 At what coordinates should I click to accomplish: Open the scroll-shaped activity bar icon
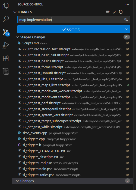(x=6, y=71)
